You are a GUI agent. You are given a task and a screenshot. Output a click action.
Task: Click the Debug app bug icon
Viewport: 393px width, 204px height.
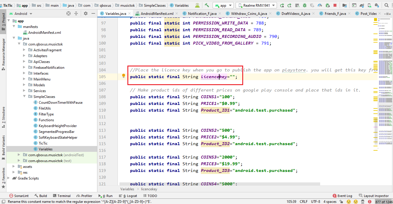305,5
